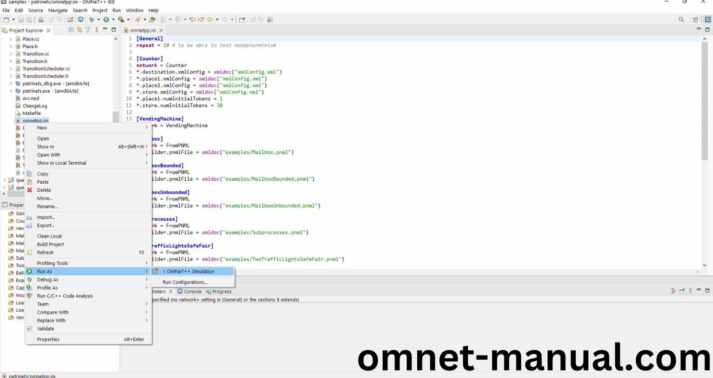This screenshot has width=713, height=378.
Task: Click the green Run button in the toolbar
Action: pos(106,20)
